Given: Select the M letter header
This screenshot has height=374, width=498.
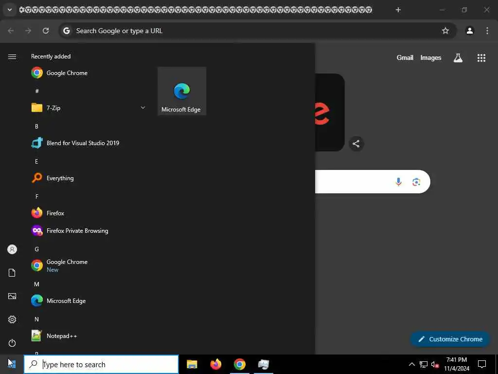Looking at the screenshot, I should pos(36,284).
